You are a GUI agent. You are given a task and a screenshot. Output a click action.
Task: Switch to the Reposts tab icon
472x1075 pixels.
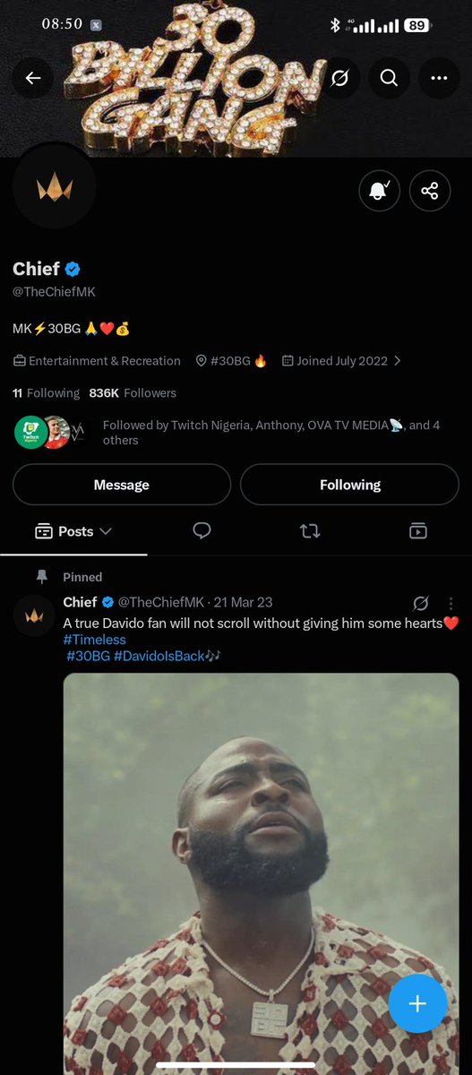coord(310,531)
